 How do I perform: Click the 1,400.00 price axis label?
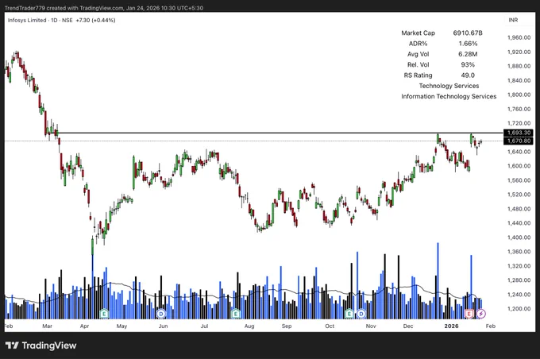click(519, 237)
